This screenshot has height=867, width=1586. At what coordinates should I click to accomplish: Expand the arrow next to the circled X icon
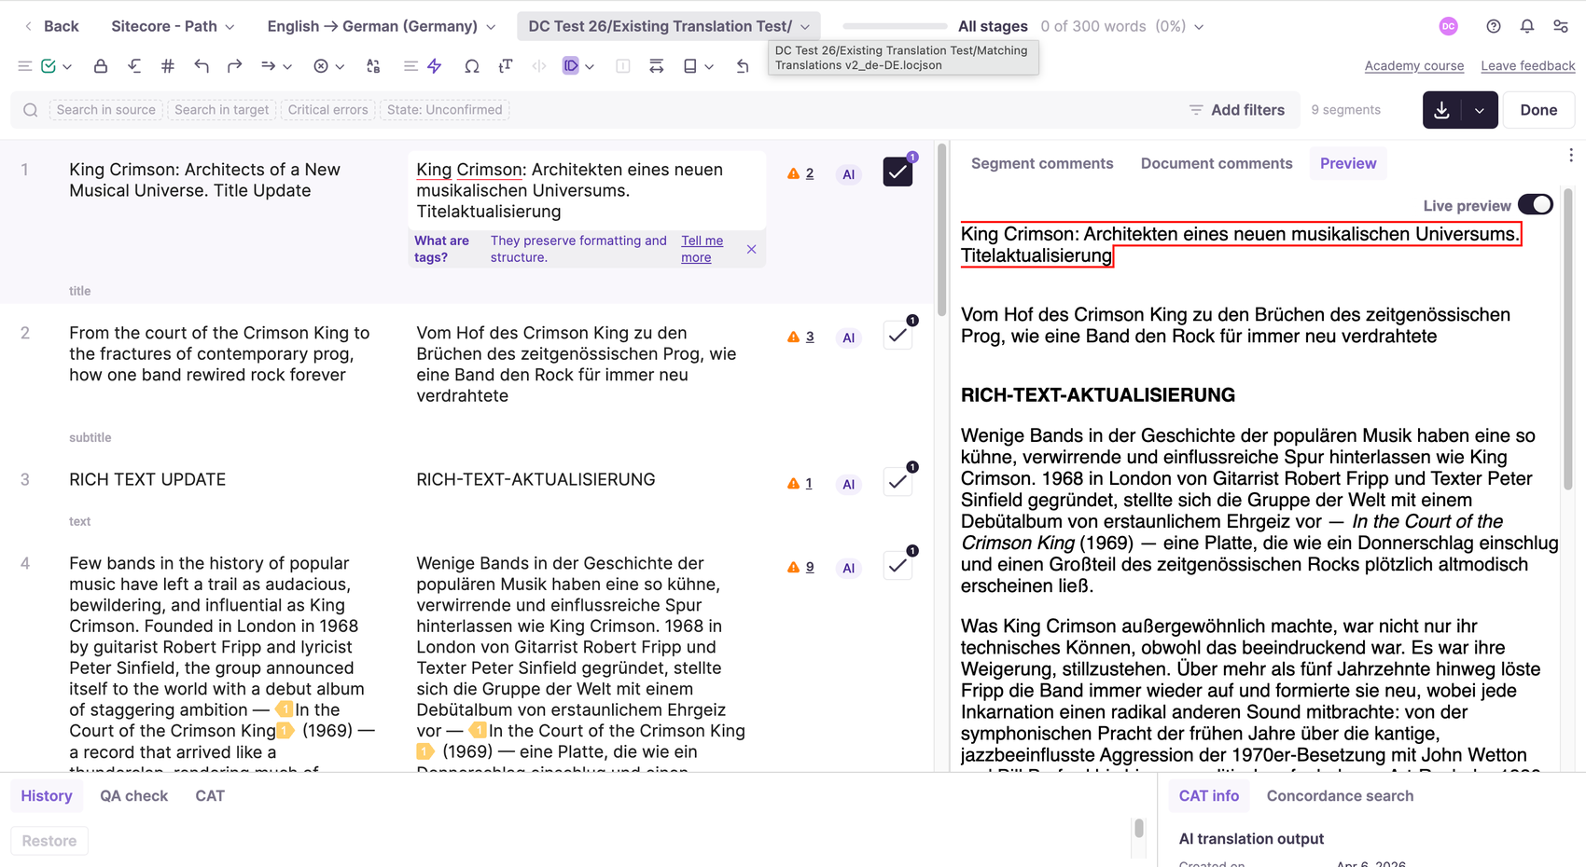tap(340, 67)
